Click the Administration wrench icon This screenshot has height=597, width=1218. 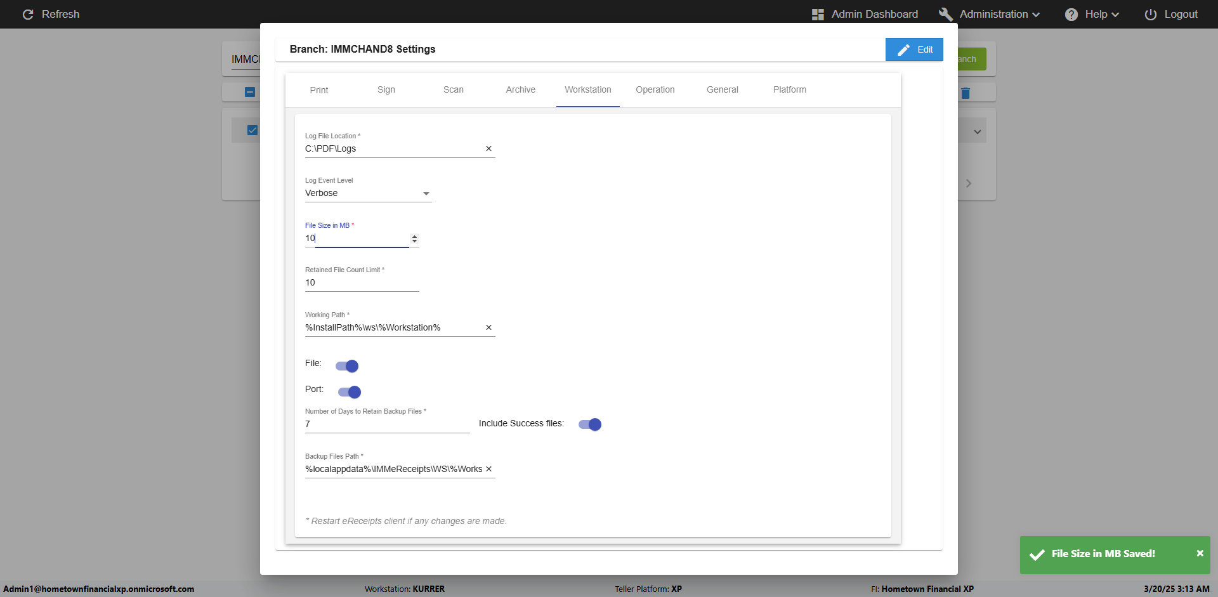pyautogui.click(x=945, y=15)
